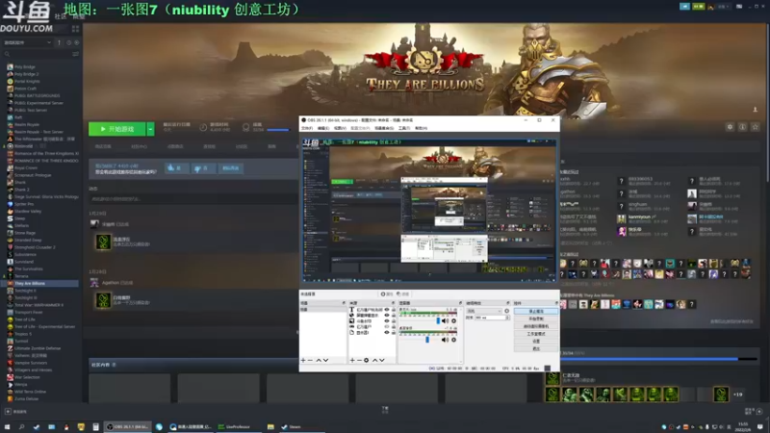Open settings gear of lower mixer channel
This screenshot has height=433, width=770.
click(x=453, y=340)
